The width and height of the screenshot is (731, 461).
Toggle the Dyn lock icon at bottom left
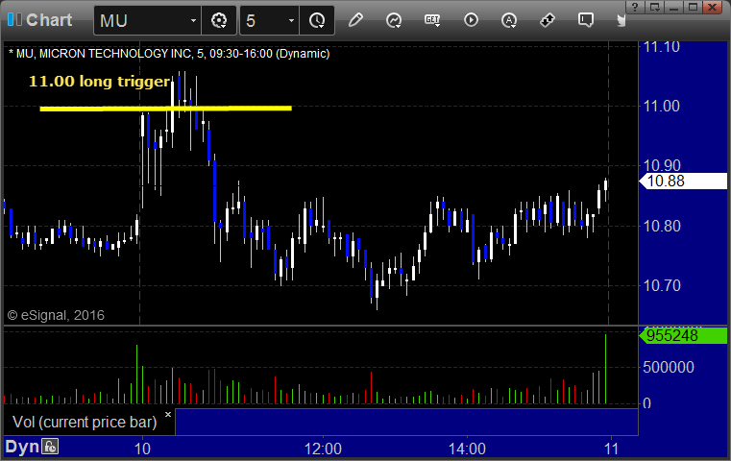pyautogui.click(x=50, y=446)
